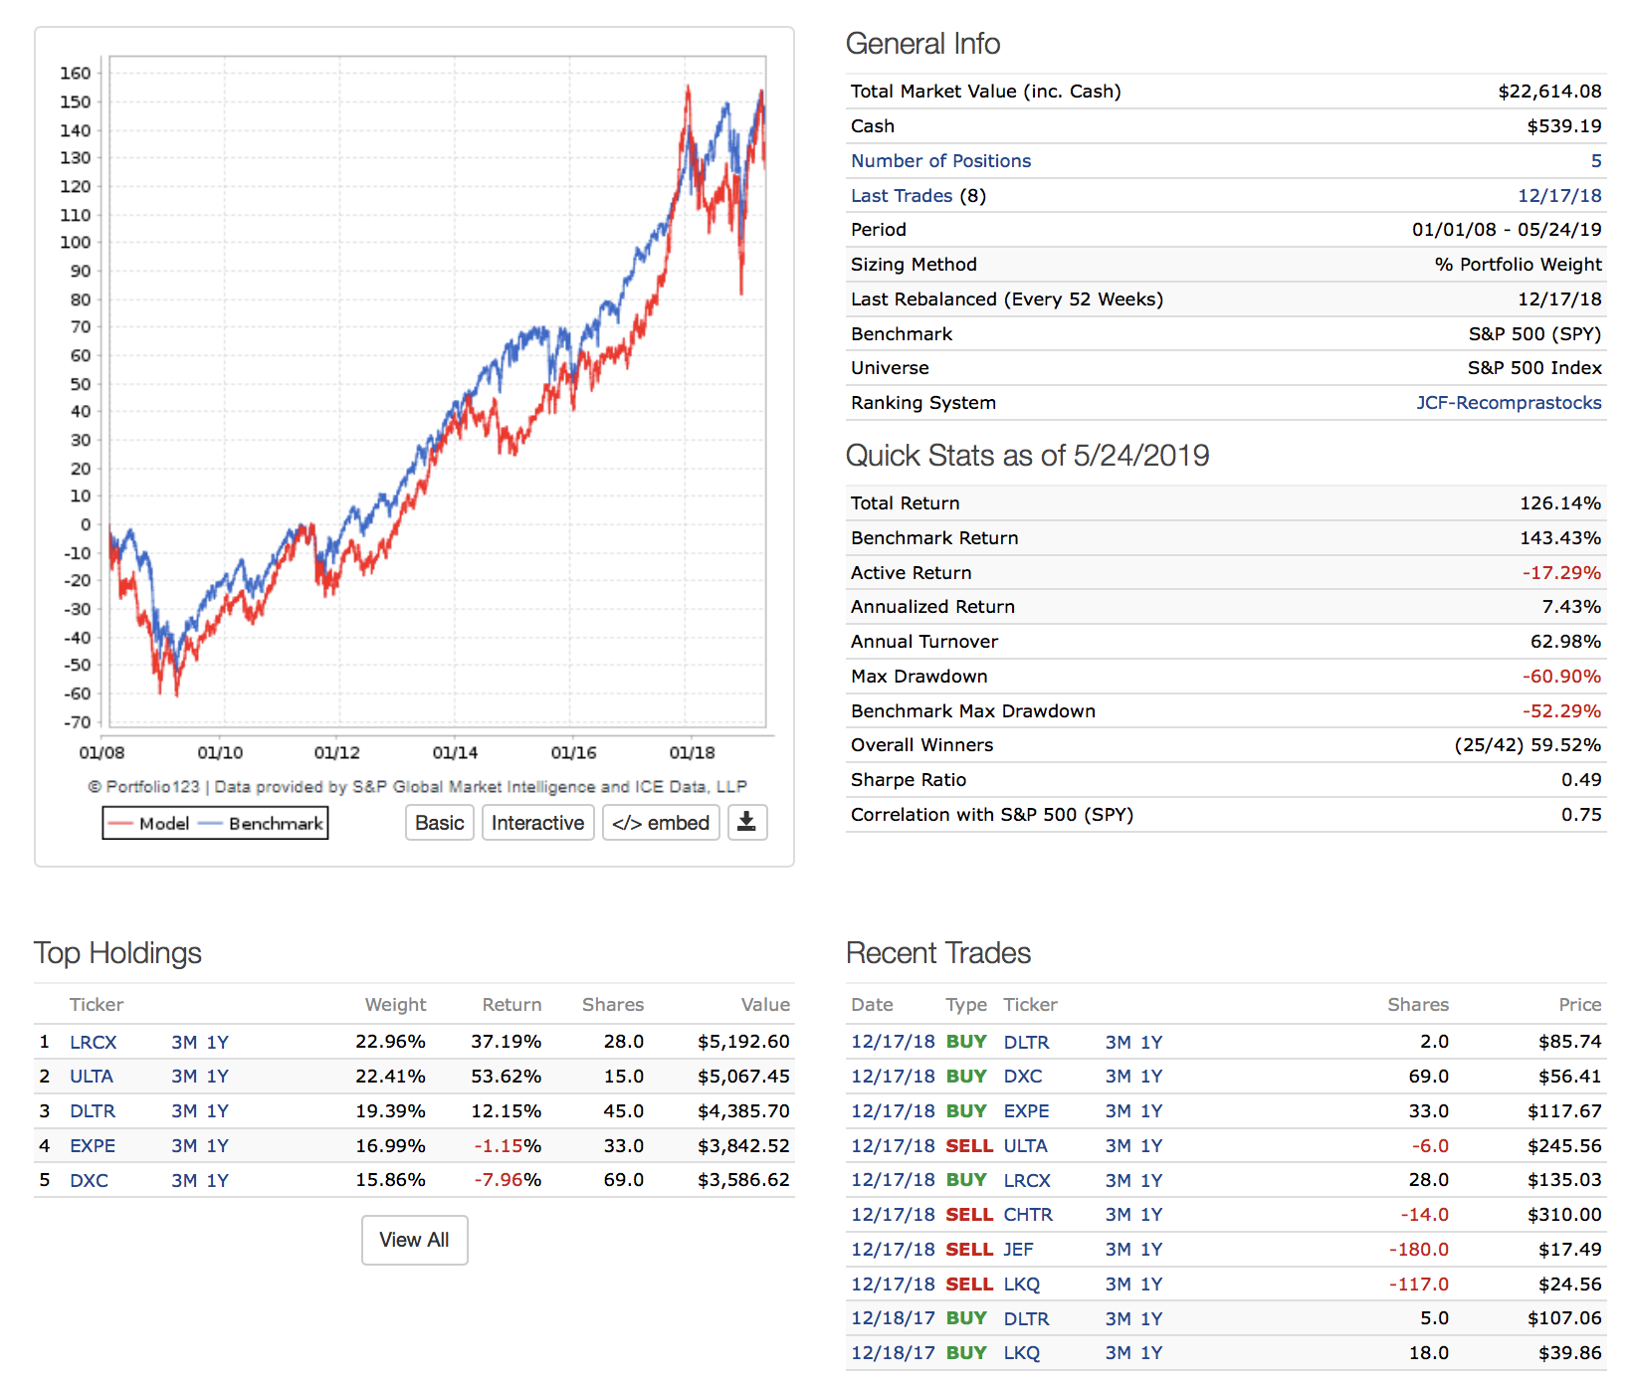Click 12/17/18 date link in General Info
1632x1385 pixels.
(1559, 196)
